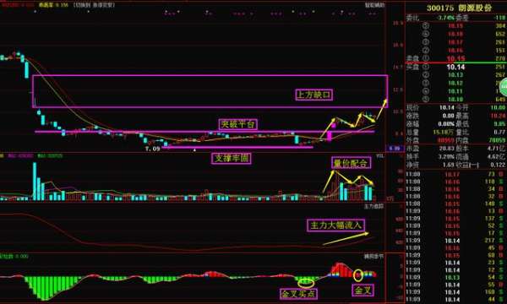The height and width of the screenshot is (304, 507).
Task: Click the bottom buy level circled icon at 10.10
Action: coord(426,99)
